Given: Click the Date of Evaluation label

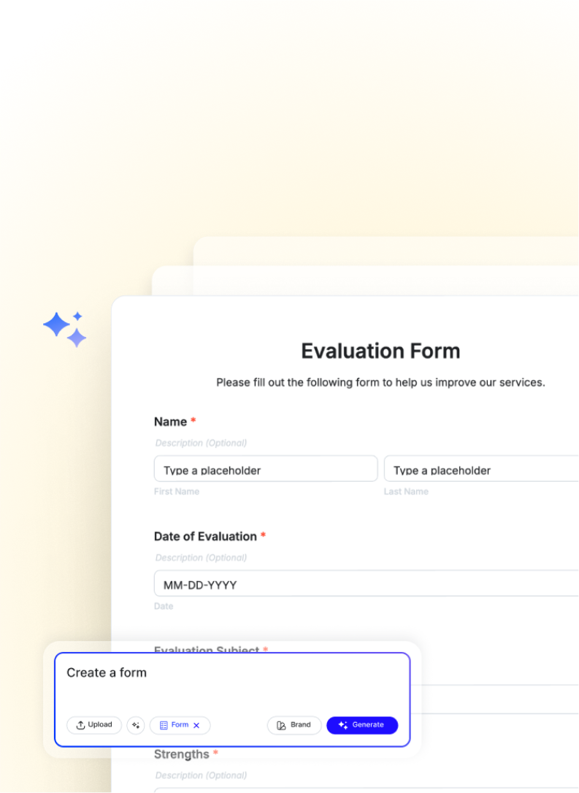Looking at the screenshot, I should 205,536.
